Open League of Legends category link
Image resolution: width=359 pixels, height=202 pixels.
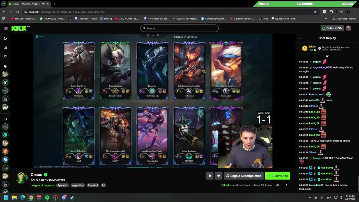(x=43, y=185)
